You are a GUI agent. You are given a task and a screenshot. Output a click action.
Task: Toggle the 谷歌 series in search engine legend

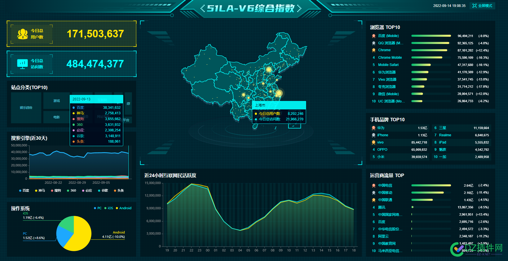point(103,190)
